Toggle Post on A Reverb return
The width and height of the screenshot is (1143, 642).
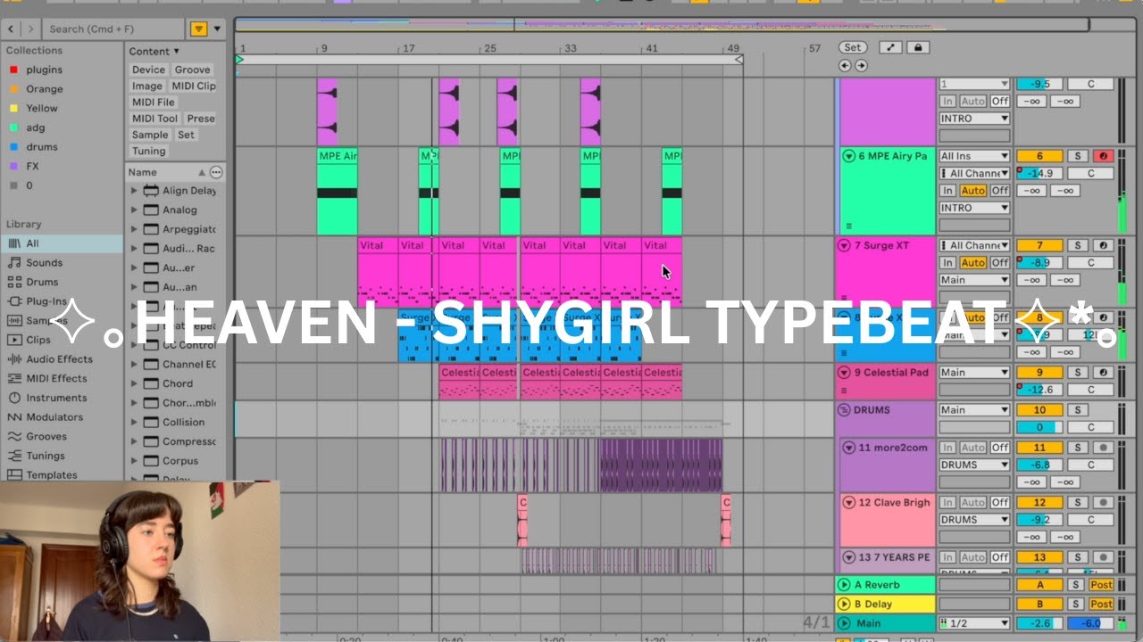[1102, 585]
